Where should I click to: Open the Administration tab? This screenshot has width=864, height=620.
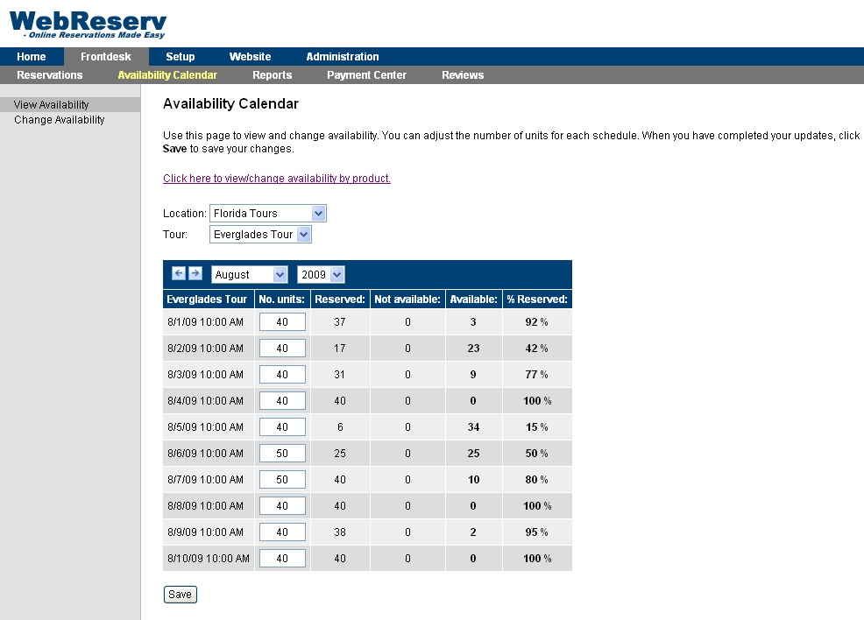343,57
